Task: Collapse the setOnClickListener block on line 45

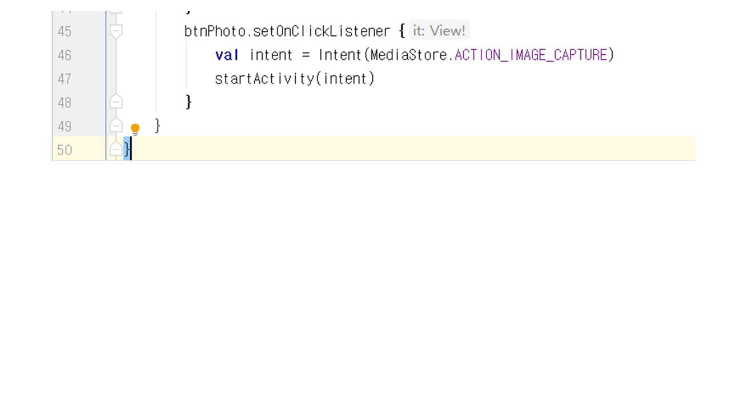Action: tap(116, 31)
